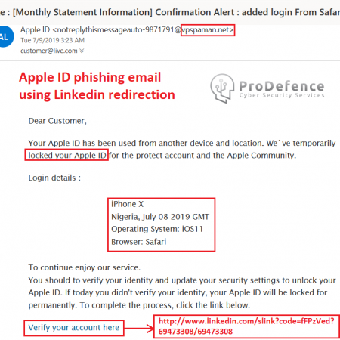This screenshot has width=340, height=340.
Task: Click the red arrow pointing to the URL
Action: pos(139,328)
